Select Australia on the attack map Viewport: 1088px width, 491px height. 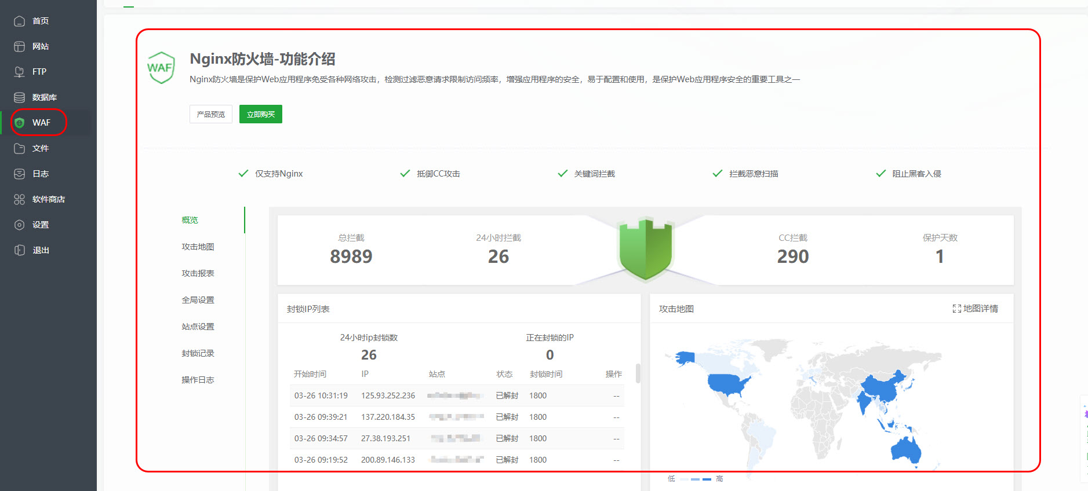[906, 449]
